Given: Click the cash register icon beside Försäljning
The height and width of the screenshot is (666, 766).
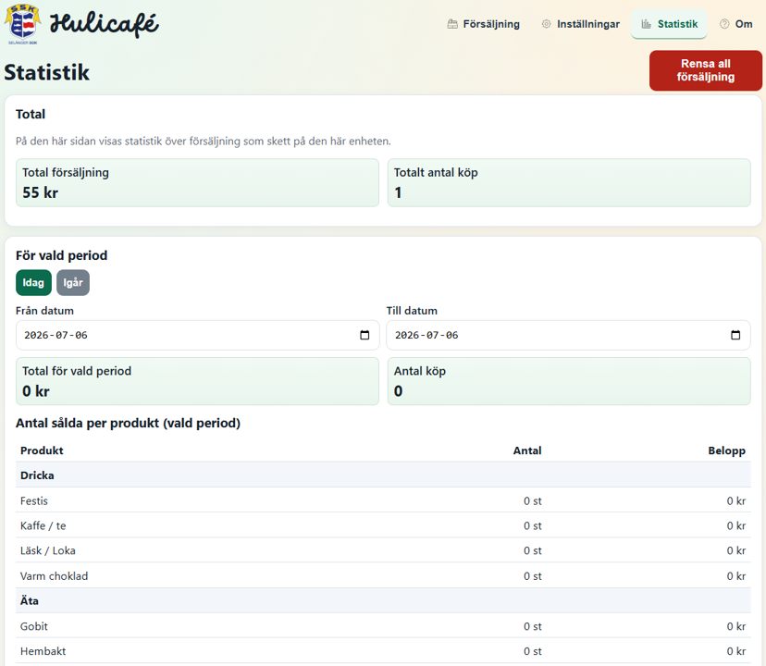Looking at the screenshot, I should [452, 24].
